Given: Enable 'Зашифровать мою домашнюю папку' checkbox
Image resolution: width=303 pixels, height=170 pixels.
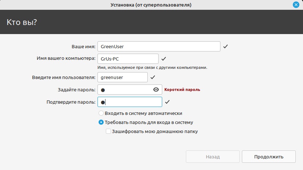Looking at the screenshot, I should point(108,132).
